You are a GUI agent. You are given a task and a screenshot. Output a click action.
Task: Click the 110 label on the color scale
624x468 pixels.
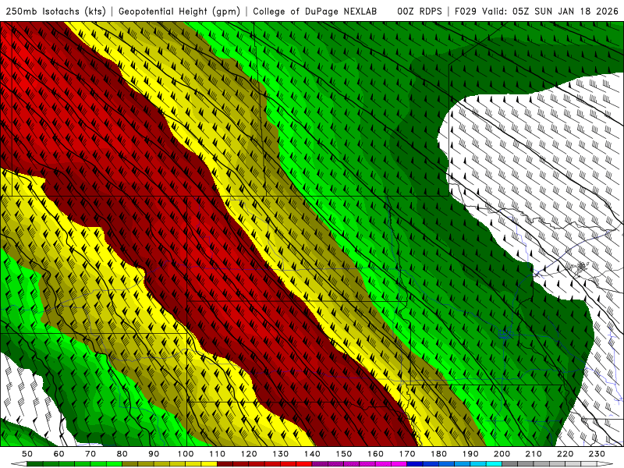tap(217, 454)
